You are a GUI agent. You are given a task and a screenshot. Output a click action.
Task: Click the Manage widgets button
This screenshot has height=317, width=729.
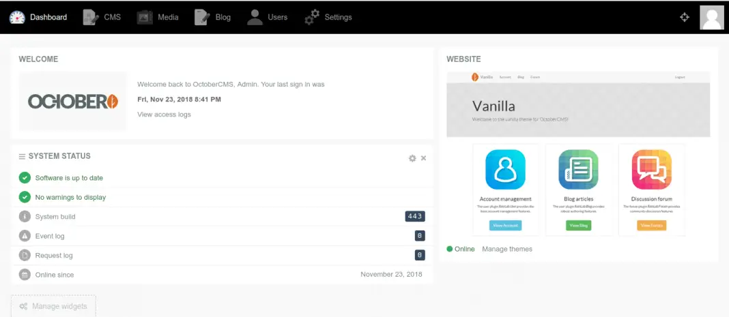(53, 306)
